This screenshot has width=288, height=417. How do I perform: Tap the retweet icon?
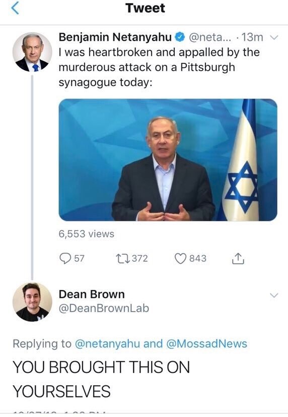(x=123, y=258)
